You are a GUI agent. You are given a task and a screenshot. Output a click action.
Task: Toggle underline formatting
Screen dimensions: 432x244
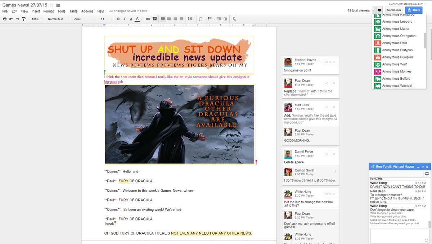point(130,19)
